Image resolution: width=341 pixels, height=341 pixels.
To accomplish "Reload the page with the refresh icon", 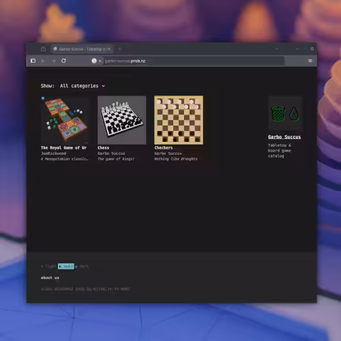I will [63, 61].
